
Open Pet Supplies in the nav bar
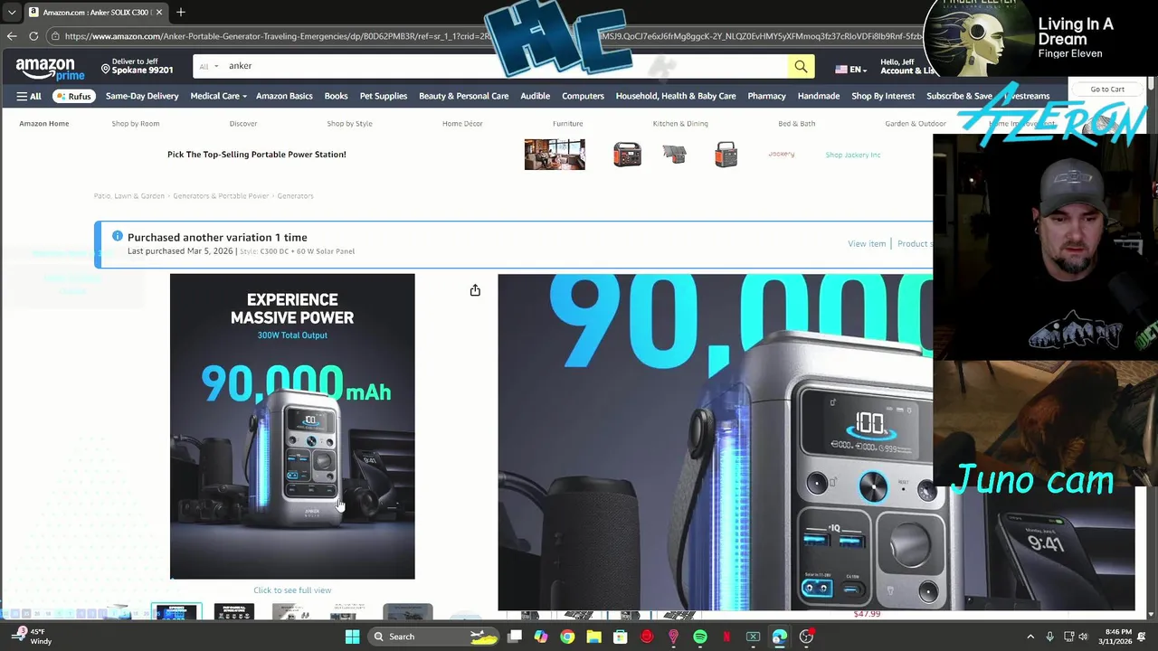click(384, 96)
